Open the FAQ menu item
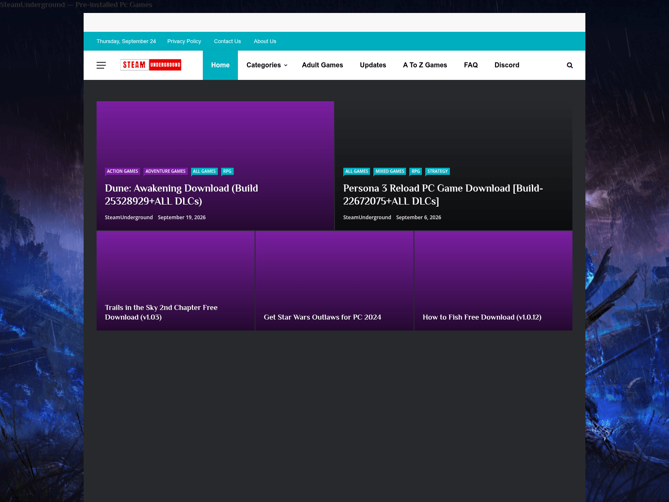 point(471,65)
